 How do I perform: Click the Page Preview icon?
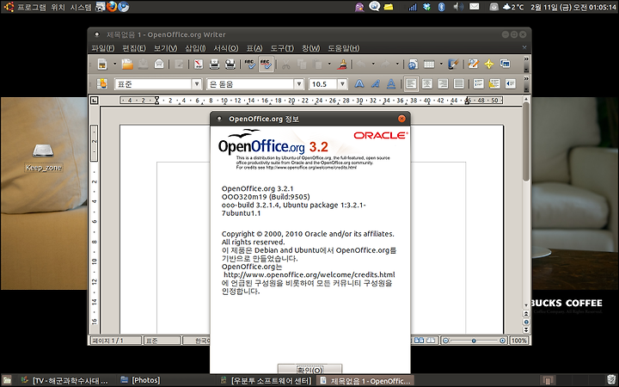(x=230, y=64)
